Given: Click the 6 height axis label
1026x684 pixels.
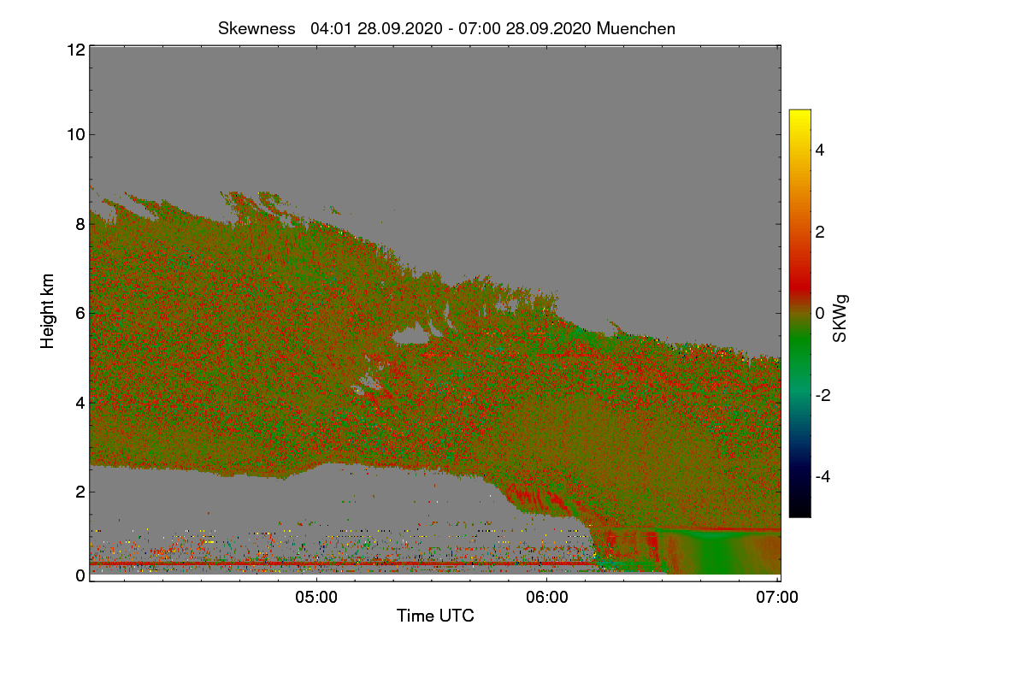Looking at the screenshot, I should 80,313.
